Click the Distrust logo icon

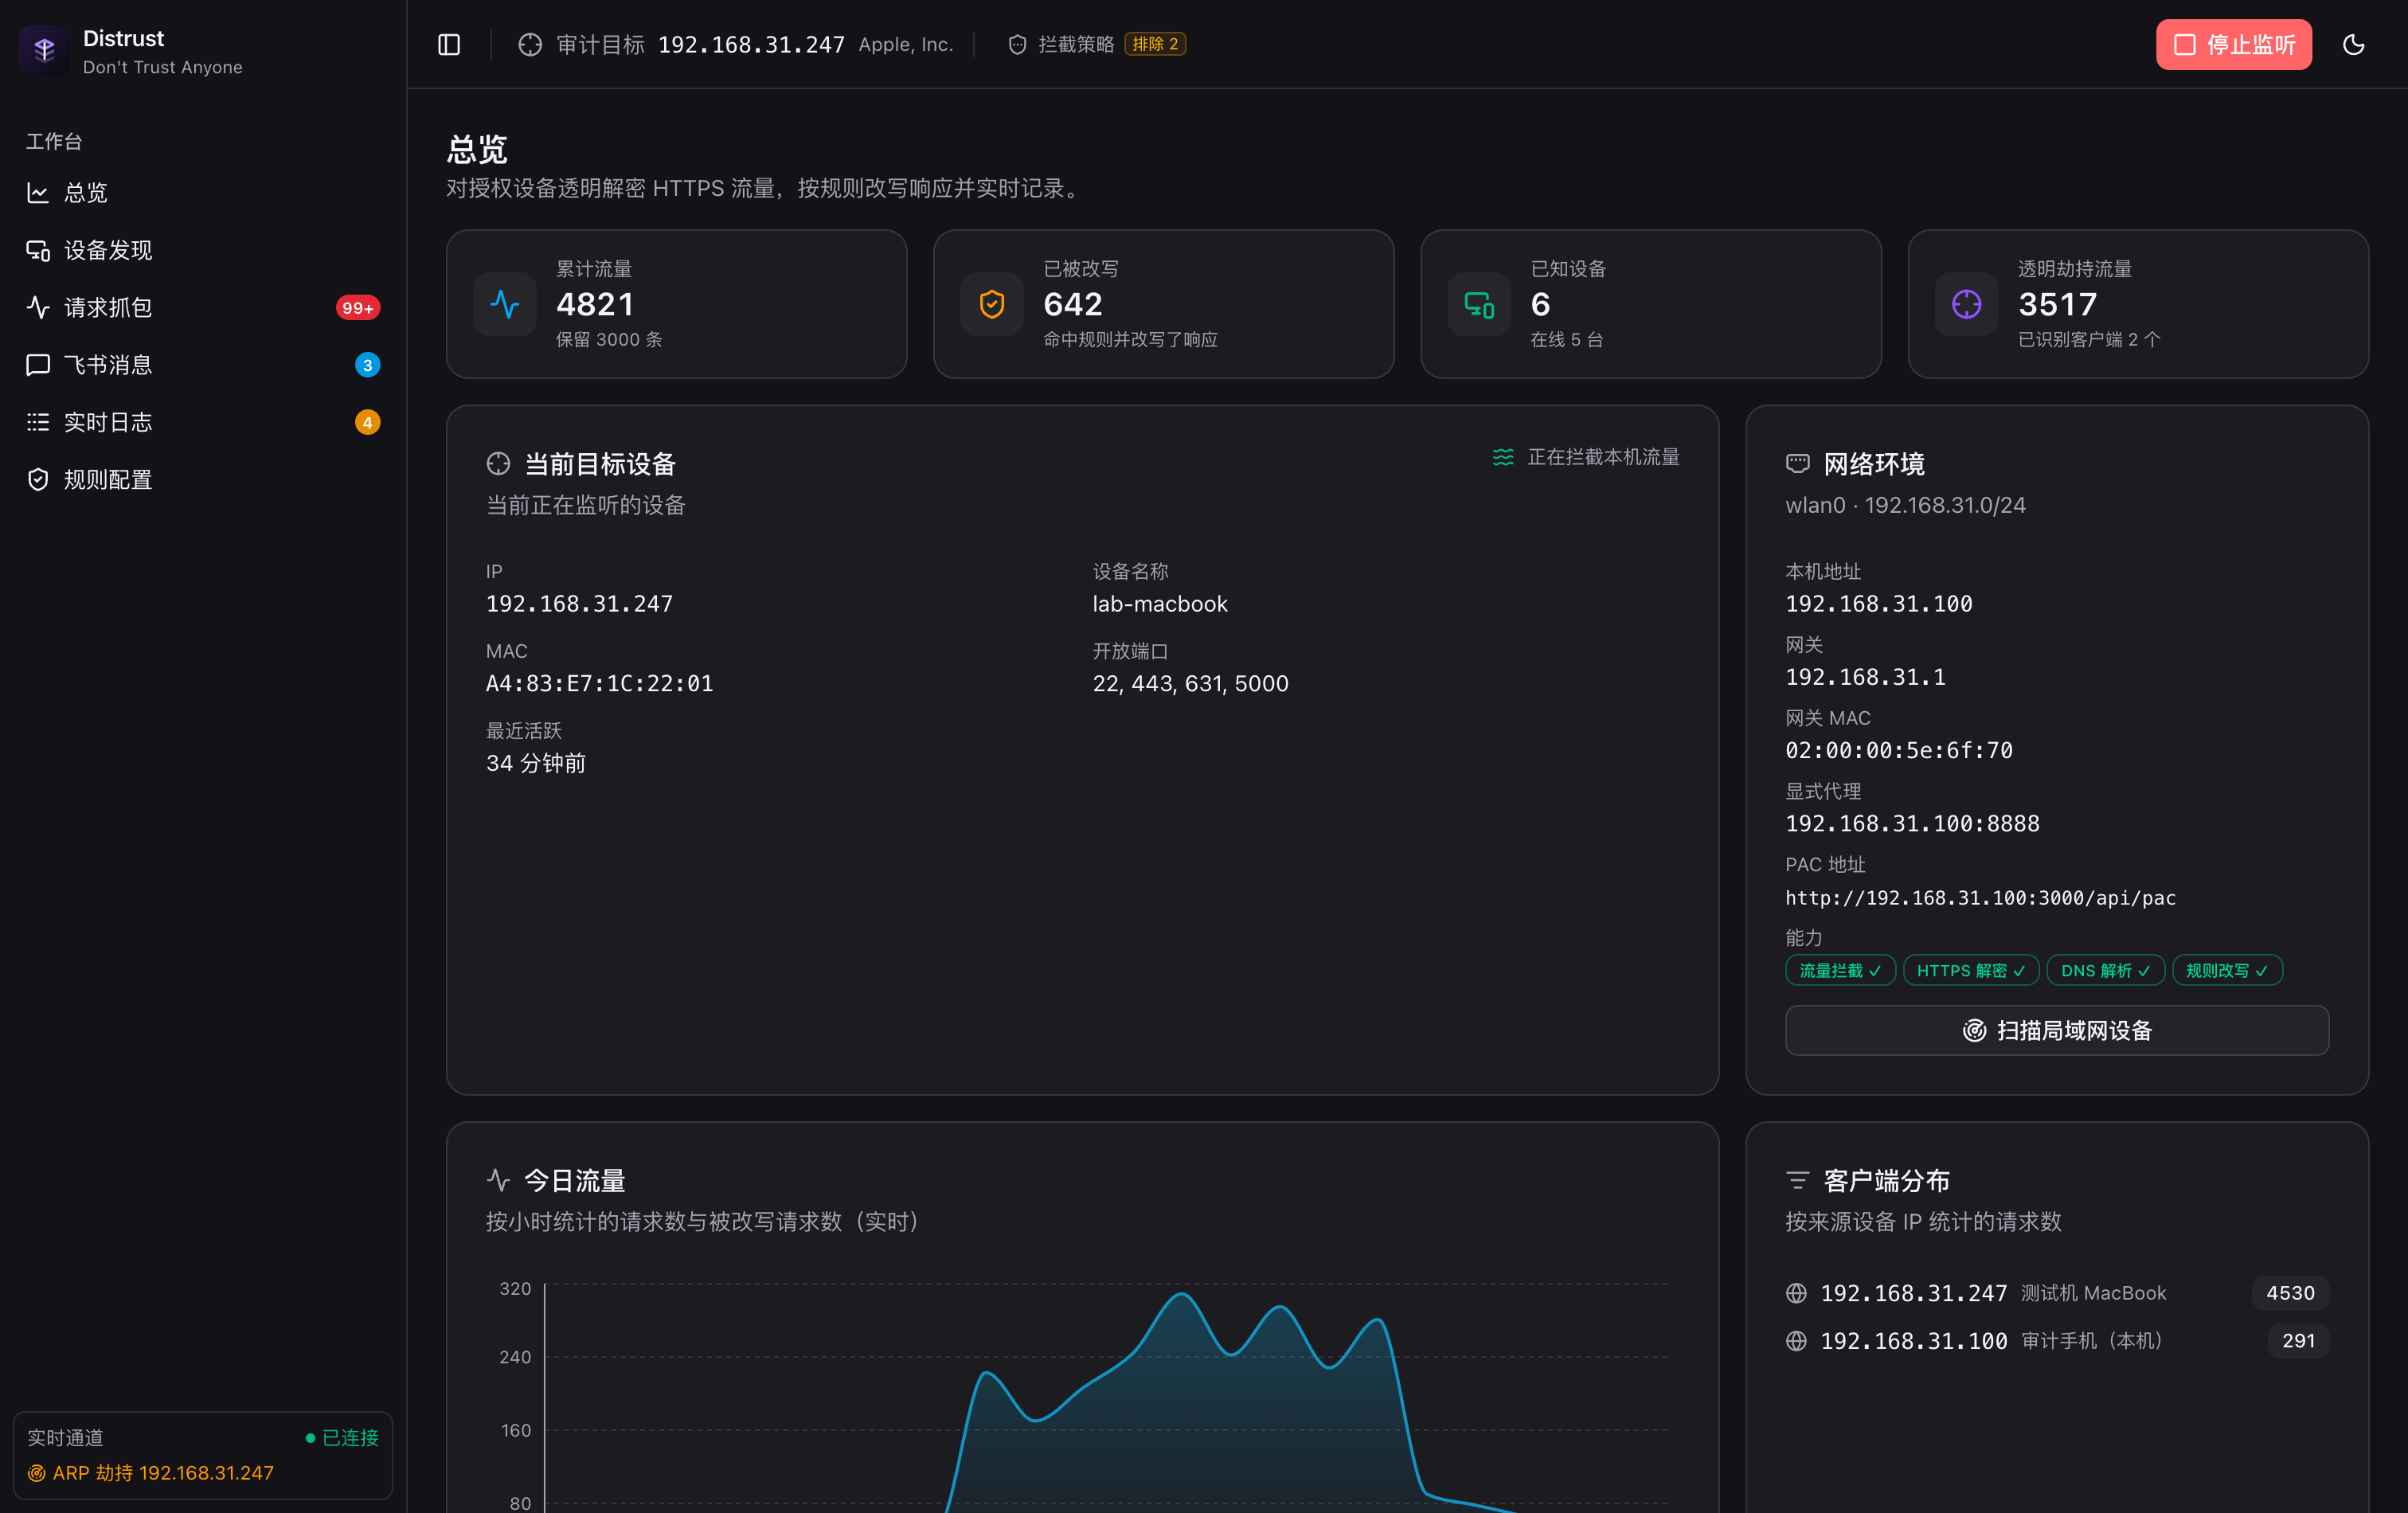pos(44,50)
